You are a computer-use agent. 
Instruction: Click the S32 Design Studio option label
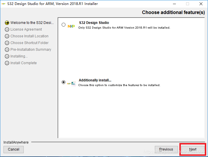pos(94,23)
